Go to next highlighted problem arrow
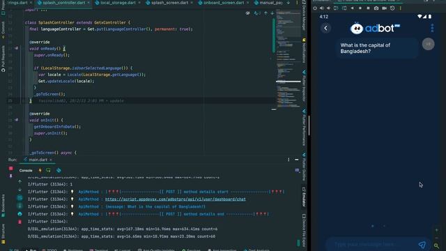 [x=272, y=13]
